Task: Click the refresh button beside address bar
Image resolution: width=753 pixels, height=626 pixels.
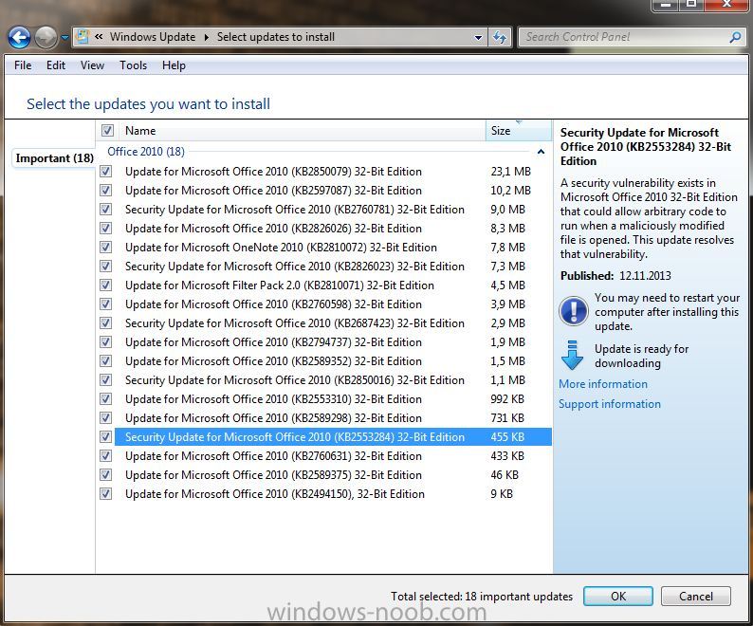Action: 500,38
